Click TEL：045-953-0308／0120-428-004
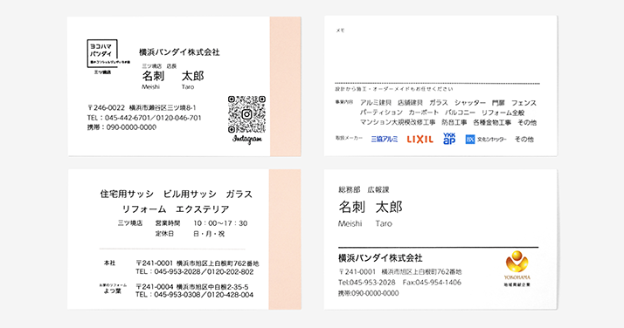 (194, 295)
